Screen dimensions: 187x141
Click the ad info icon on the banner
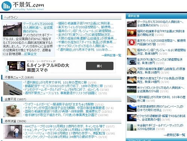click(7, 67)
